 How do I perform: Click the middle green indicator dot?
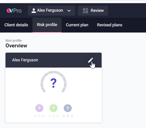[54, 116]
